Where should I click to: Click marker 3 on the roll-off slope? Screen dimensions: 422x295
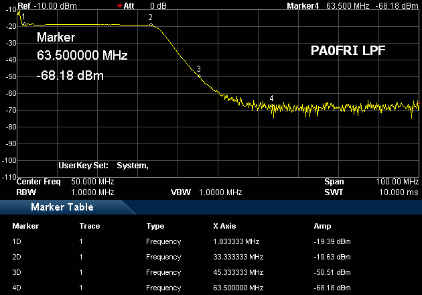pos(199,69)
